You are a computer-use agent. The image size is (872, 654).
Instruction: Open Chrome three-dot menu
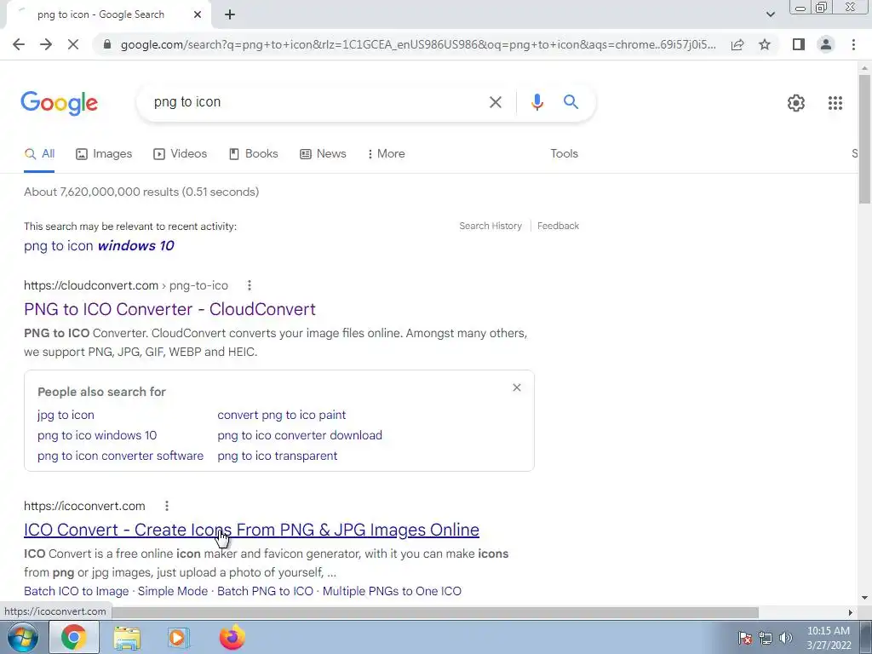click(x=853, y=44)
